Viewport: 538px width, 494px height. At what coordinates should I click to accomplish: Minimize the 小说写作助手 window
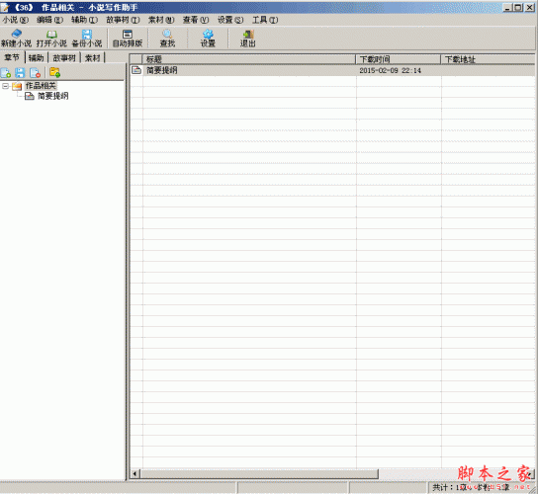[x=507, y=7]
